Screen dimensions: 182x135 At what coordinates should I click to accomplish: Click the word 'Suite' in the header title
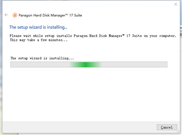coord(77,15)
